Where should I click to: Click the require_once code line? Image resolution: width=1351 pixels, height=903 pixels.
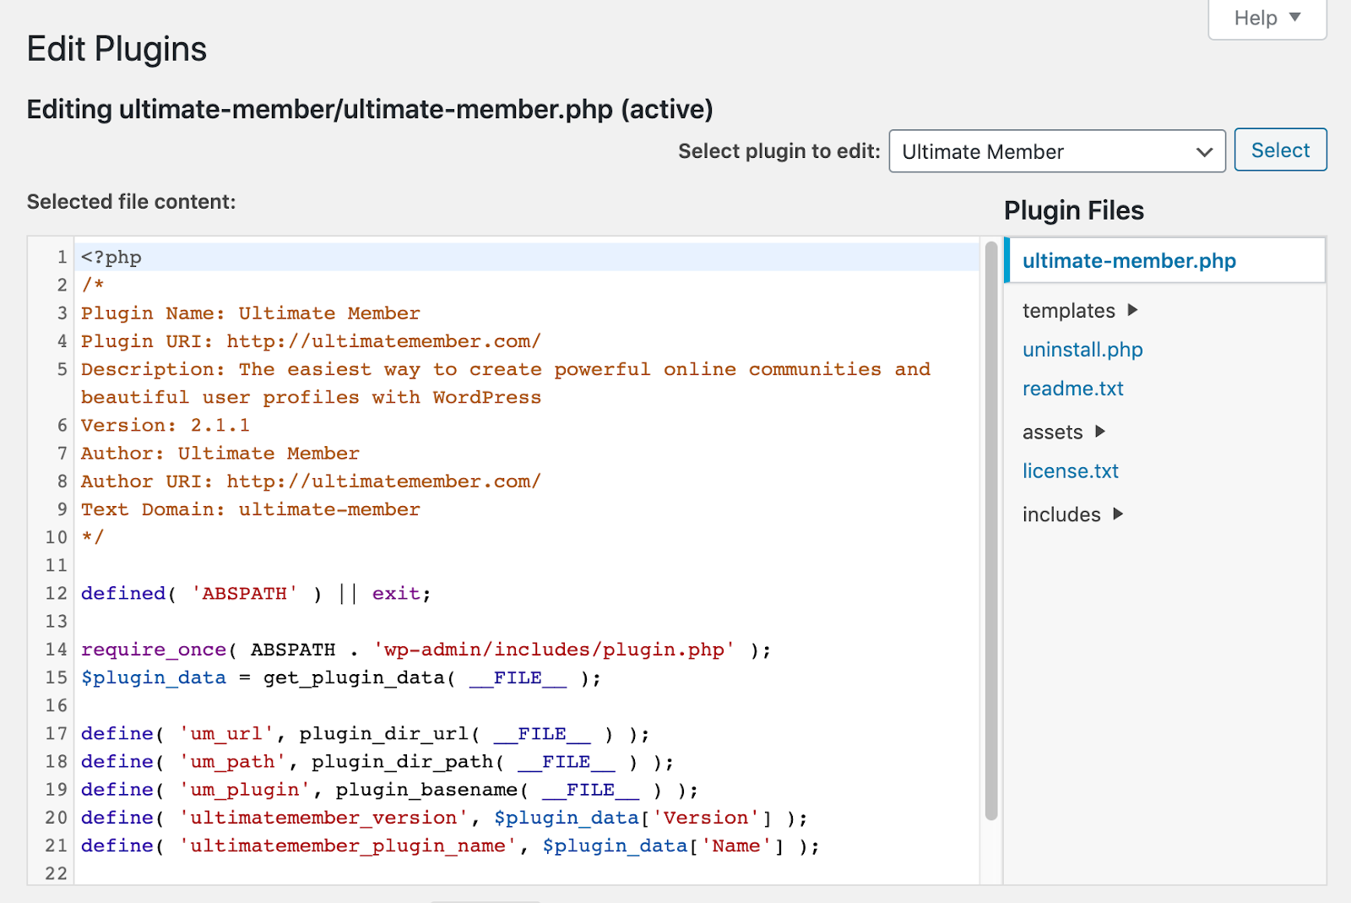426,650
